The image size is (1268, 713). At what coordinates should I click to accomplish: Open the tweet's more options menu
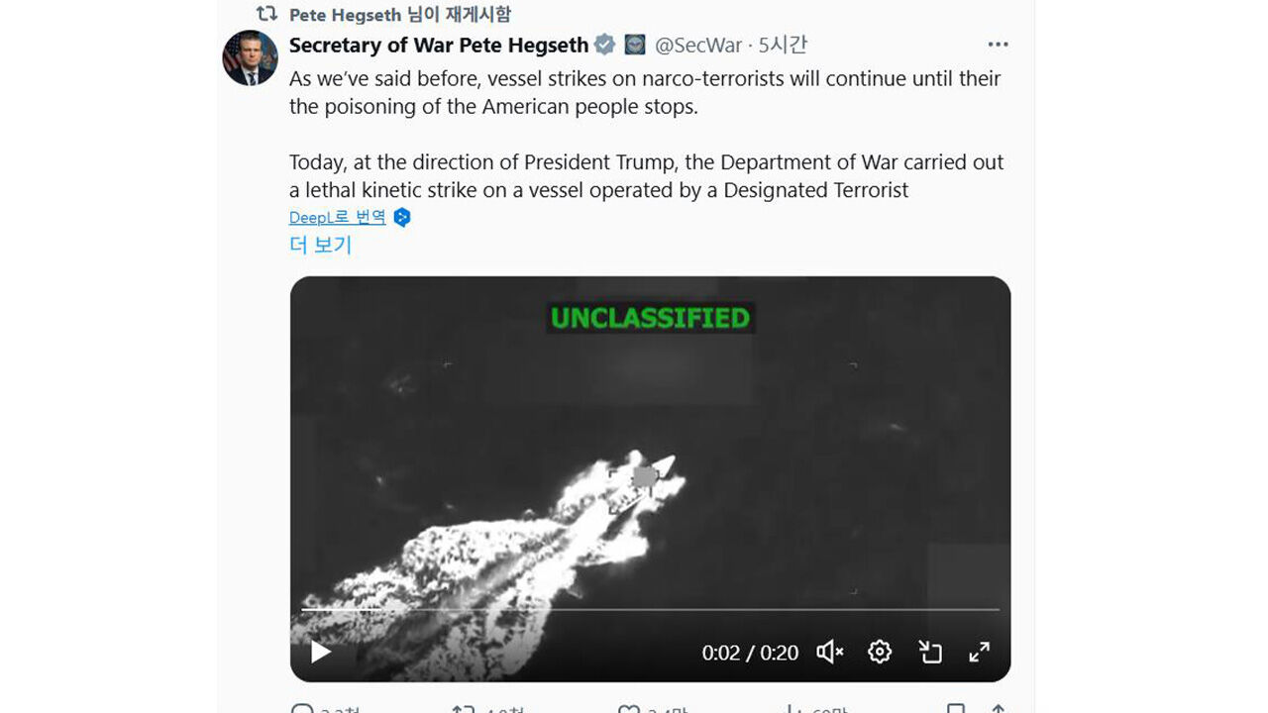pos(998,45)
